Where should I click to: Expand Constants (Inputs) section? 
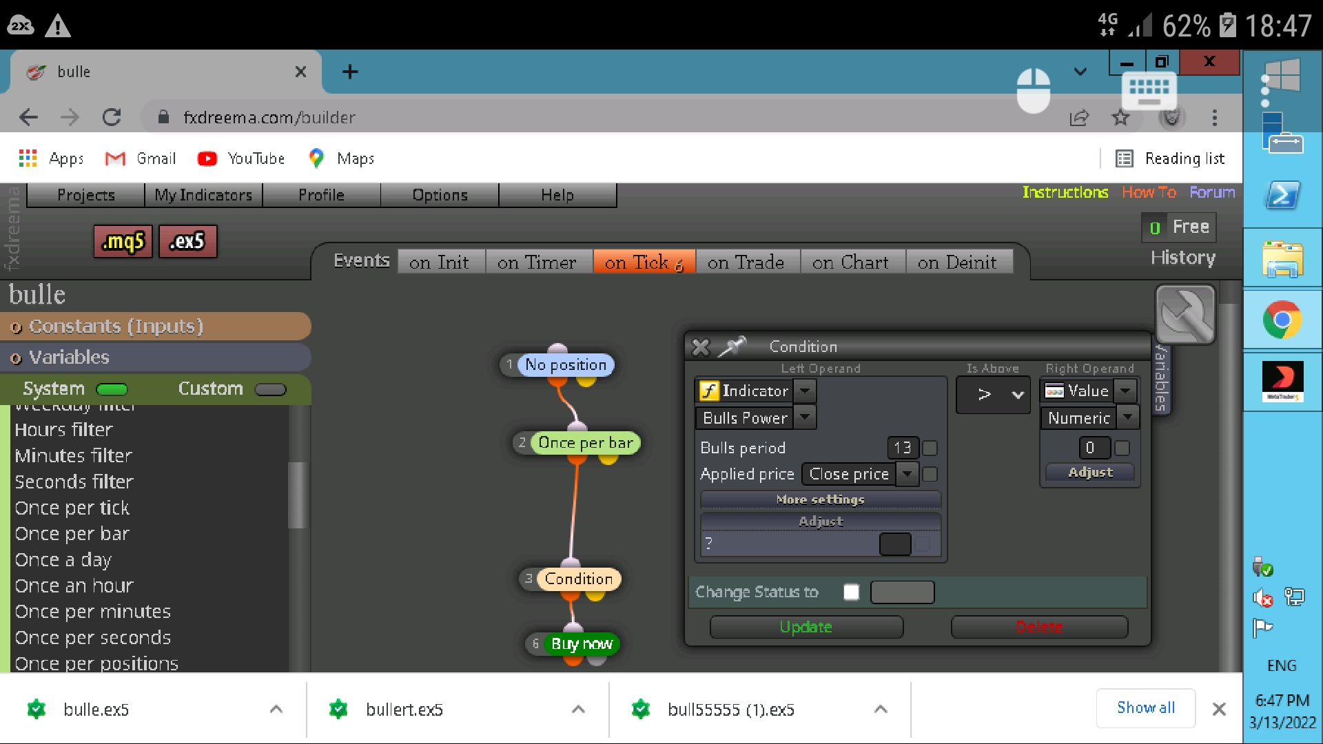[x=156, y=327]
